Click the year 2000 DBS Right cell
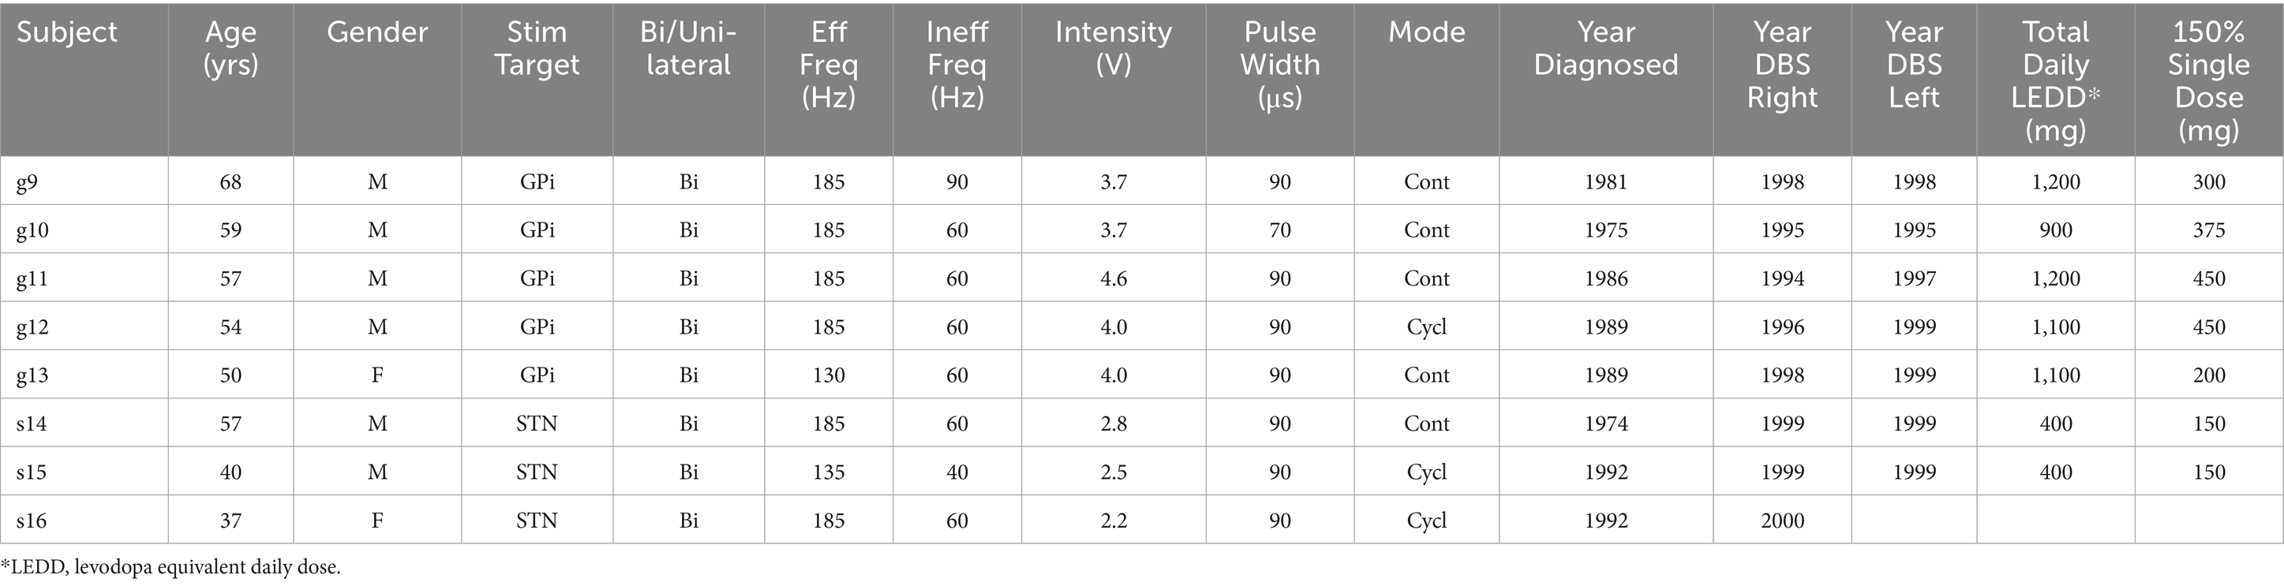 pos(1782,521)
